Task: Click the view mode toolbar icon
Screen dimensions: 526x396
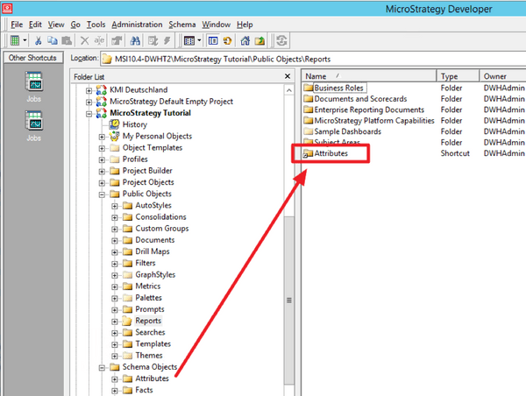Action: click(189, 40)
